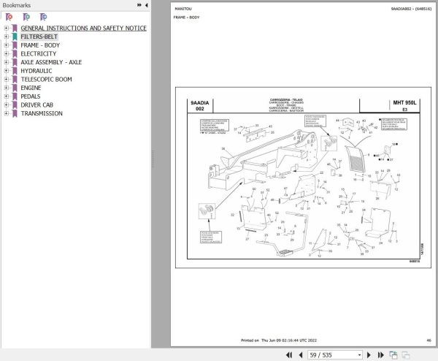Expand the TRANSMISSION bookmark node
Viewport: 438px width, 361px height.
[x=6, y=113]
